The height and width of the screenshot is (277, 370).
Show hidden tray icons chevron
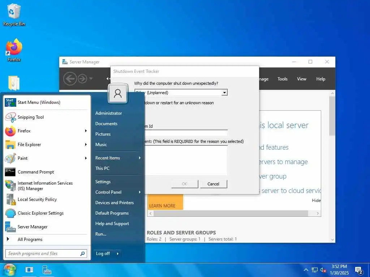[306, 270]
